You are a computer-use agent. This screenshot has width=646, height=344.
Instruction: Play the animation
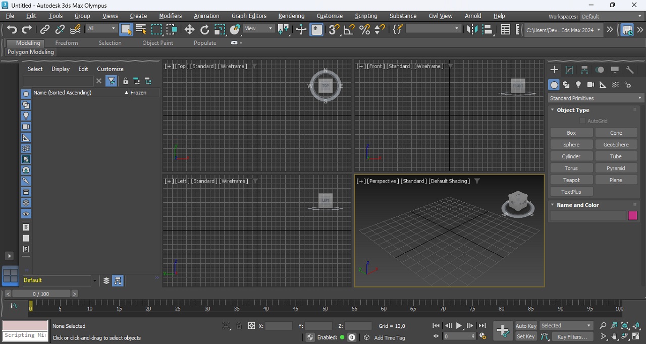click(459, 326)
